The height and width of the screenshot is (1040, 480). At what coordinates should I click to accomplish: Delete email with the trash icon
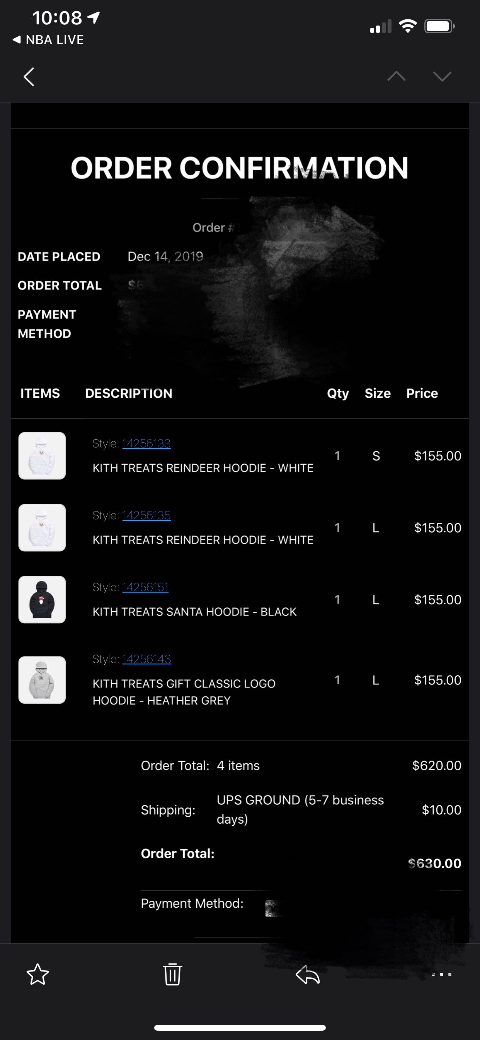pyautogui.click(x=172, y=974)
